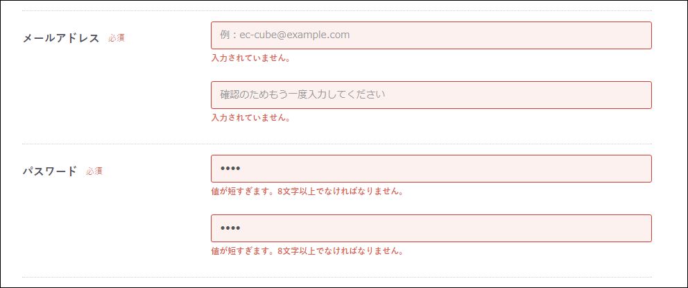Click the email confirmation field 確認のためもう一度入力してください
The height and width of the screenshot is (288, 688).
coord(431,95)
